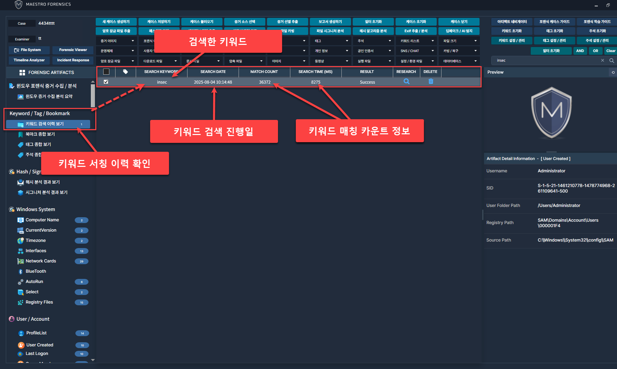Click the 보고서 생성하기 button
617x369 pixels.
tap(330, 22)
